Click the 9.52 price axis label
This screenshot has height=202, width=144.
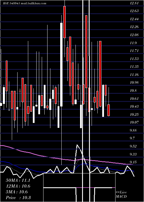point(133,146)
